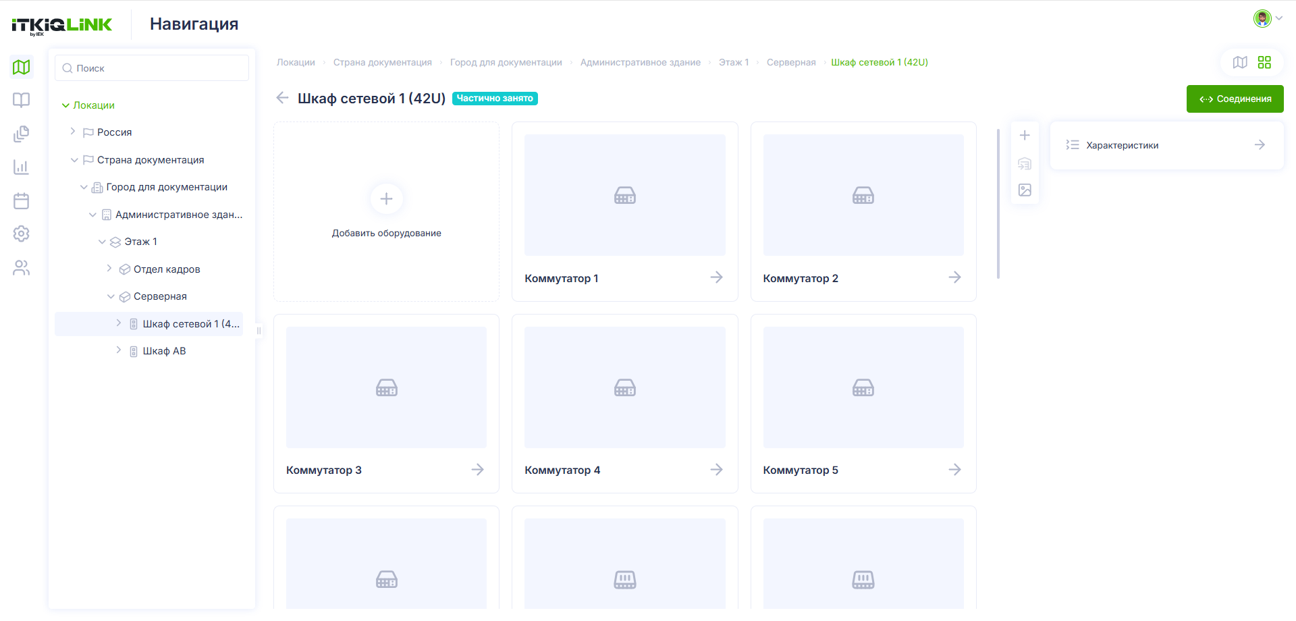Viewport: 1296px width, 621px height.
Task: Select the Коммутатор 5 thumbnail
Action: tap(863, 387)
